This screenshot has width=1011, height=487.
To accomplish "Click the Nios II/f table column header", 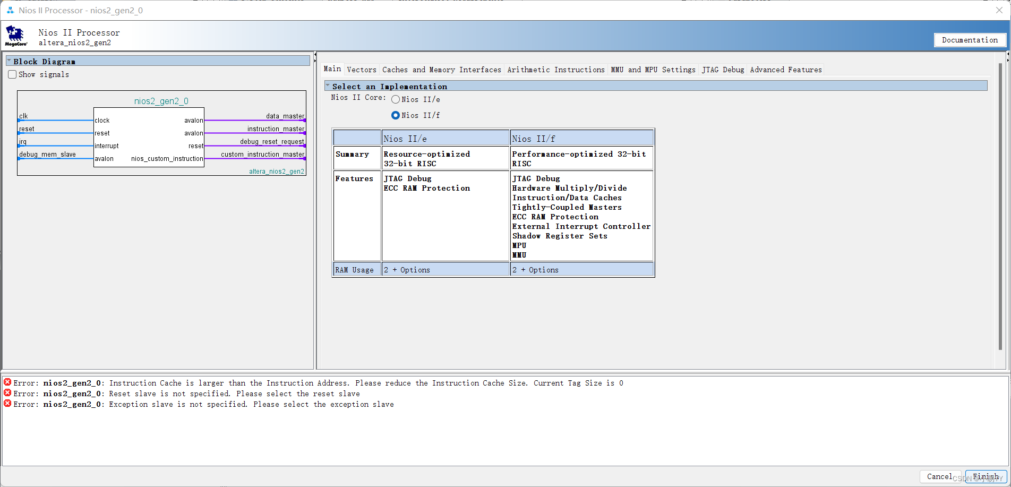I will coord(582,138).
